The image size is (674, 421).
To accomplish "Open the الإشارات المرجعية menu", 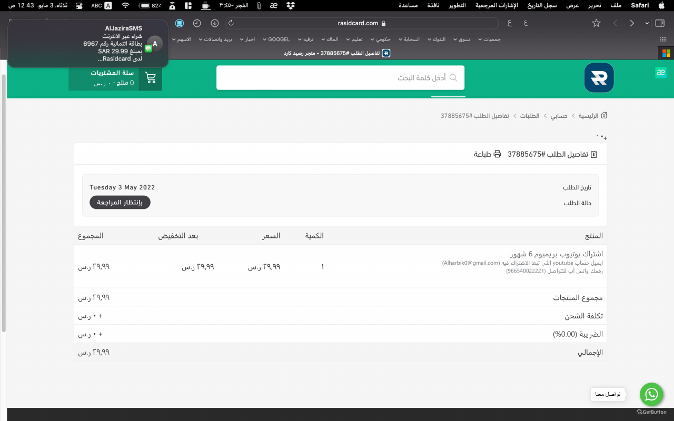I will coord(497,5).
